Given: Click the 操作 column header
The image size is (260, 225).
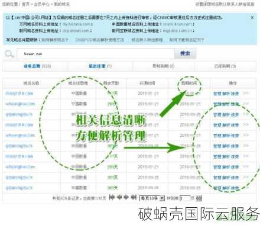Looking at the screenshot, I should (233, 83).
